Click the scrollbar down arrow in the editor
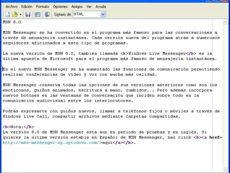Viewport: 230px width, 173px height. pyautogui.click(x=225, y=170)
